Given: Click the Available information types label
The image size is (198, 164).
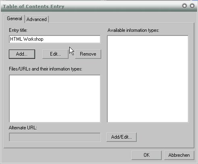Looking at the screenshot, I should coord(133,30).
